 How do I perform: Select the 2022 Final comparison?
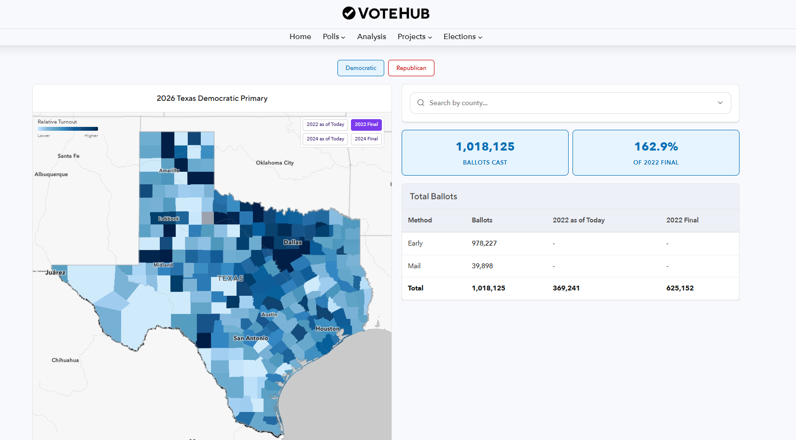pyautogui.click(x=366, y=124)
